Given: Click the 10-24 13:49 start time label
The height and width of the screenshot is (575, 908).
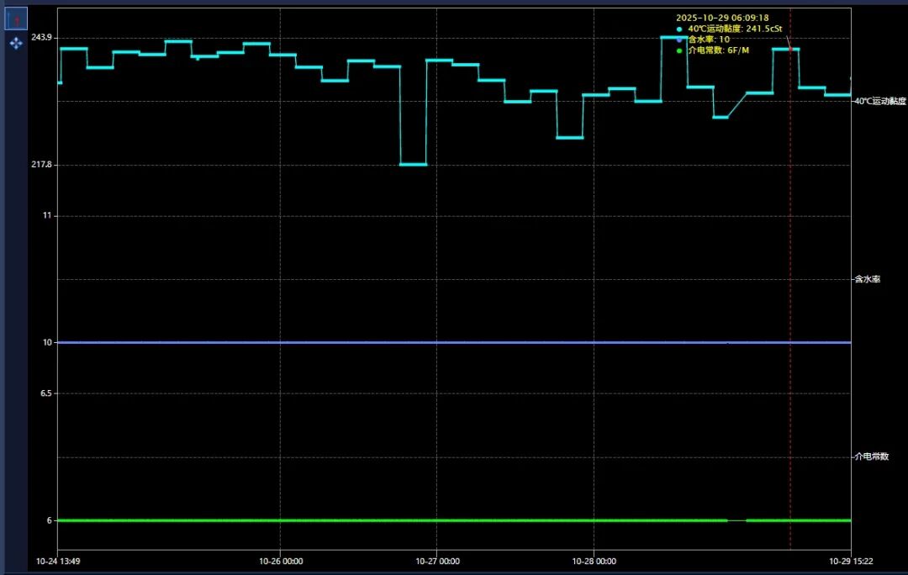Looking at the screenshot, I should (x=58, y=561).
